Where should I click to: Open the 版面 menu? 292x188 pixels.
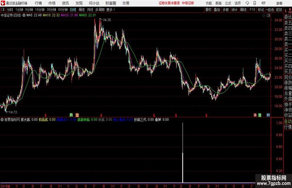pyautogui.click(x=219, y=3)
